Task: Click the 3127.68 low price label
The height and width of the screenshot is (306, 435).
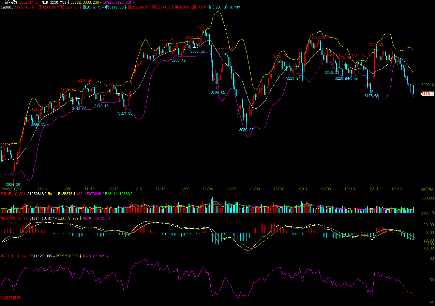Action: pyautogui.click(x=125, y=113)
